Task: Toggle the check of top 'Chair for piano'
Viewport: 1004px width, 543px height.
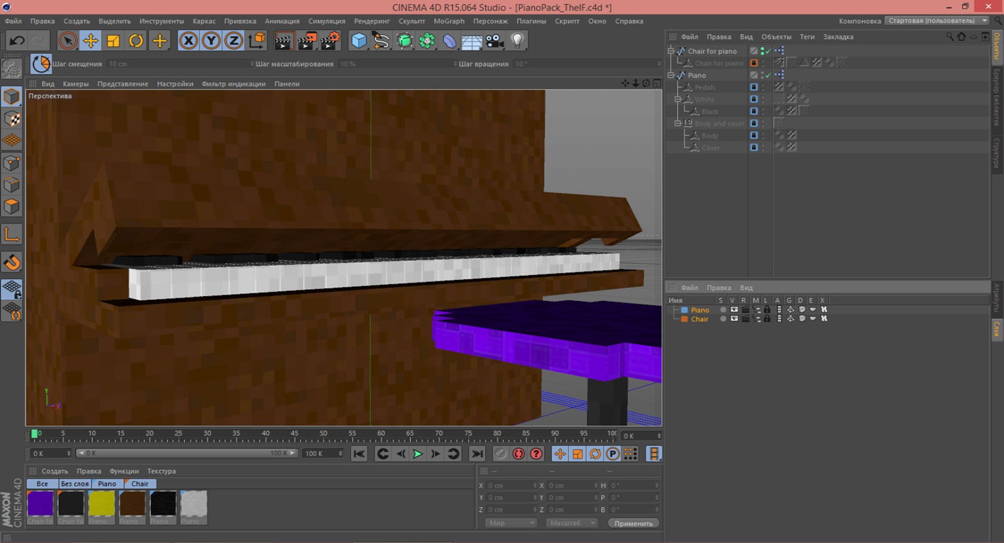Action: click(768, 51)
